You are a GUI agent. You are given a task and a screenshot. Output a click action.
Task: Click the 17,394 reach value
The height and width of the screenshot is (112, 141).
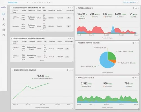[81, 14]
